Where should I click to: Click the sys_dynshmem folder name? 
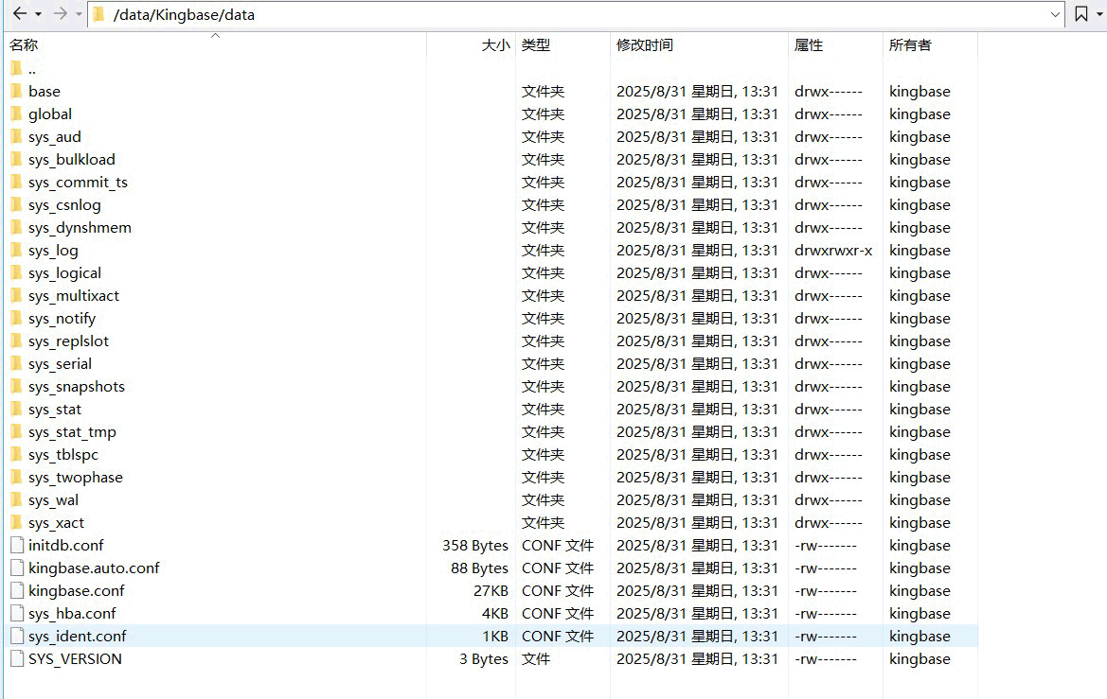pos(80,228)
